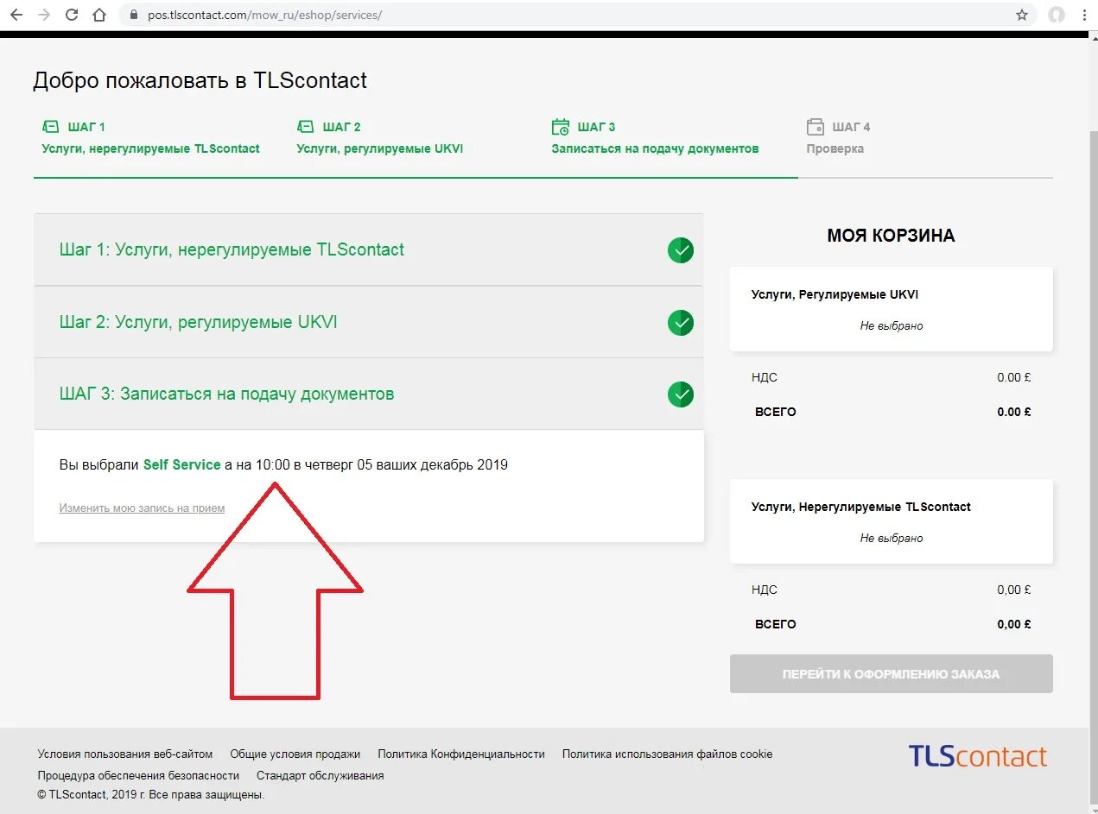Viewport: 1098px width, 814px height.
Task: Open Процедура обеспечения безопасности link
Action: pyautogui.click(x=138, y=776)
